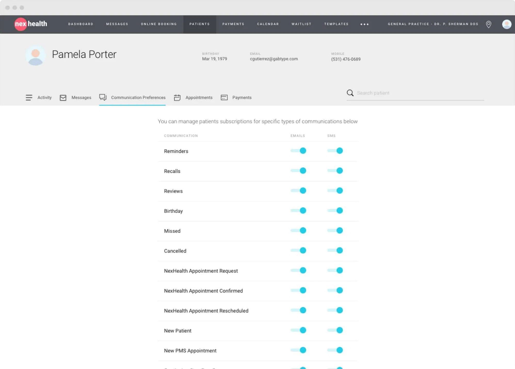
Task: Click the user avatar in the top bar
Action: coord(506,24)
